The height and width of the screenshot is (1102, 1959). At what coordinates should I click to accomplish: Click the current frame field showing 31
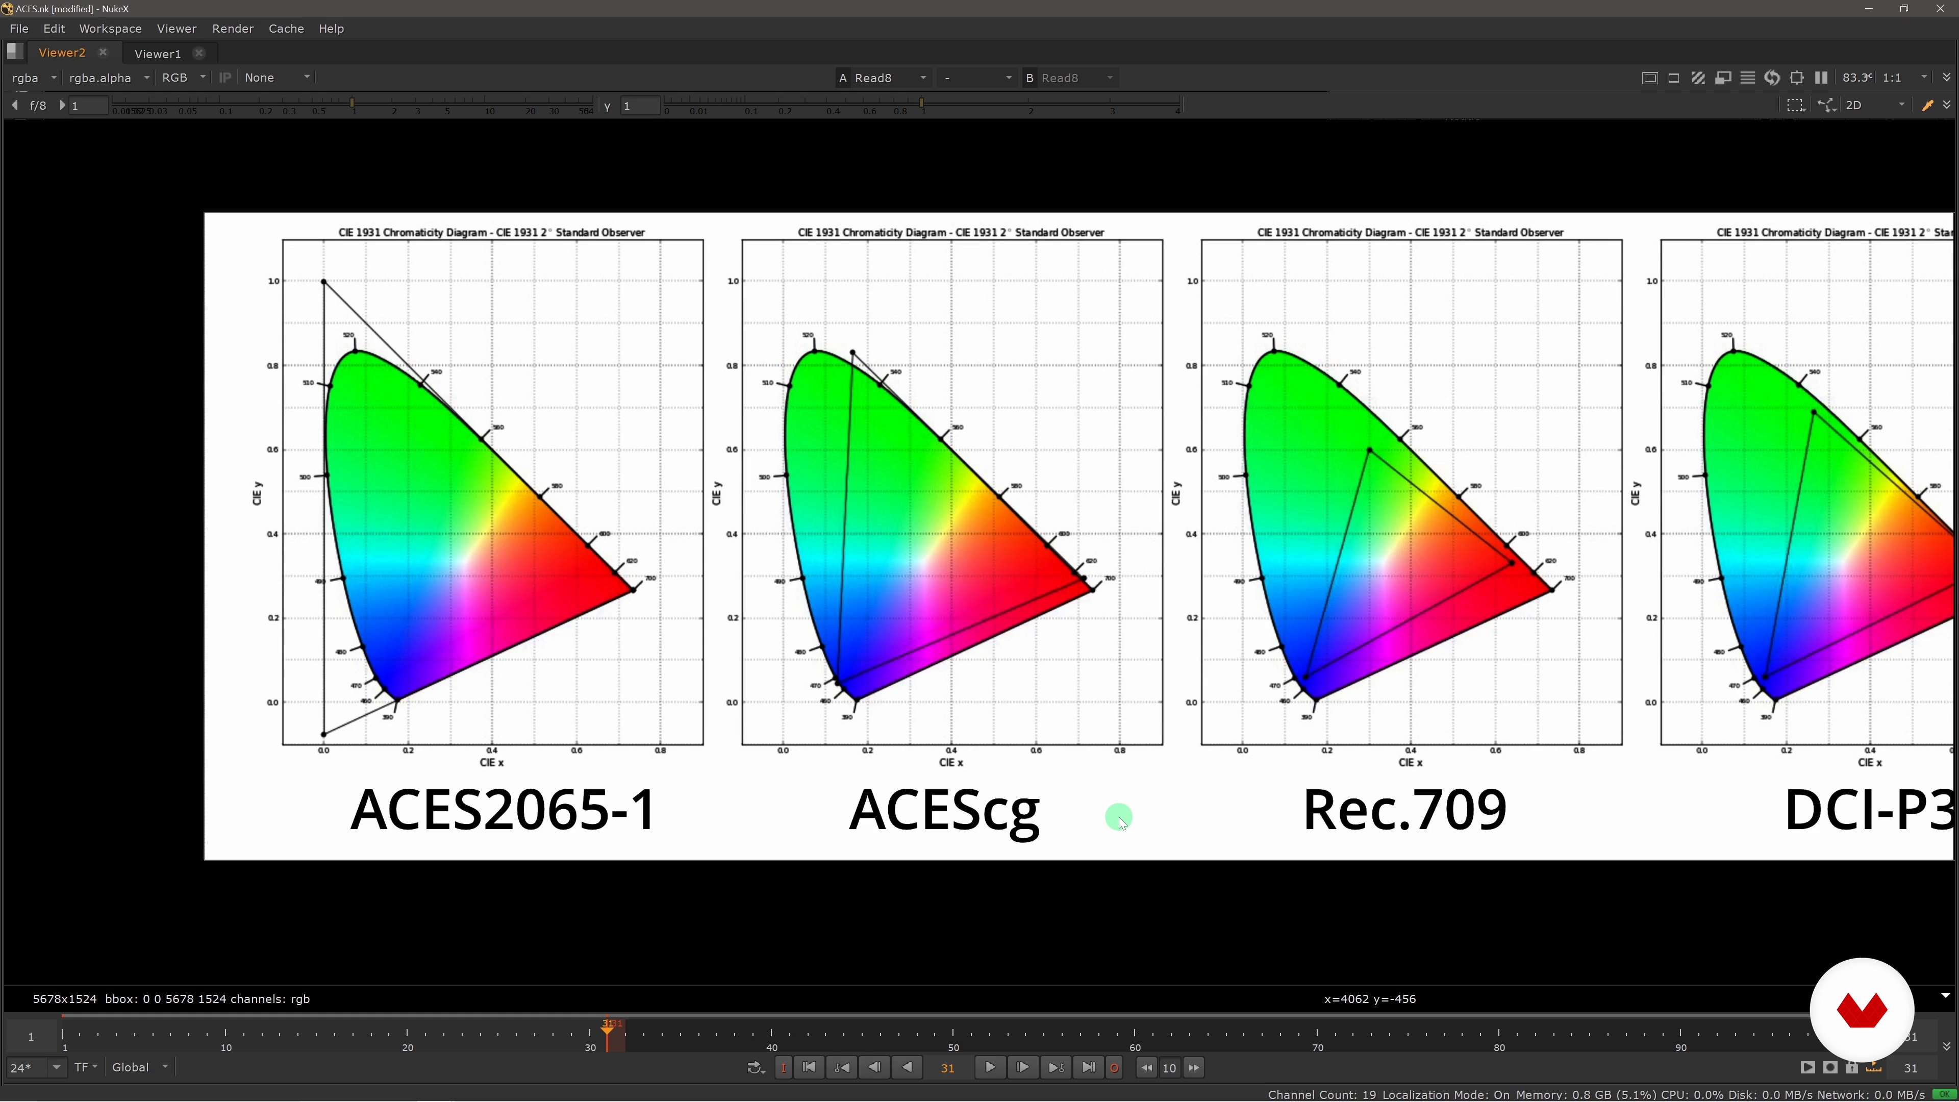(x=947, y=1068)
